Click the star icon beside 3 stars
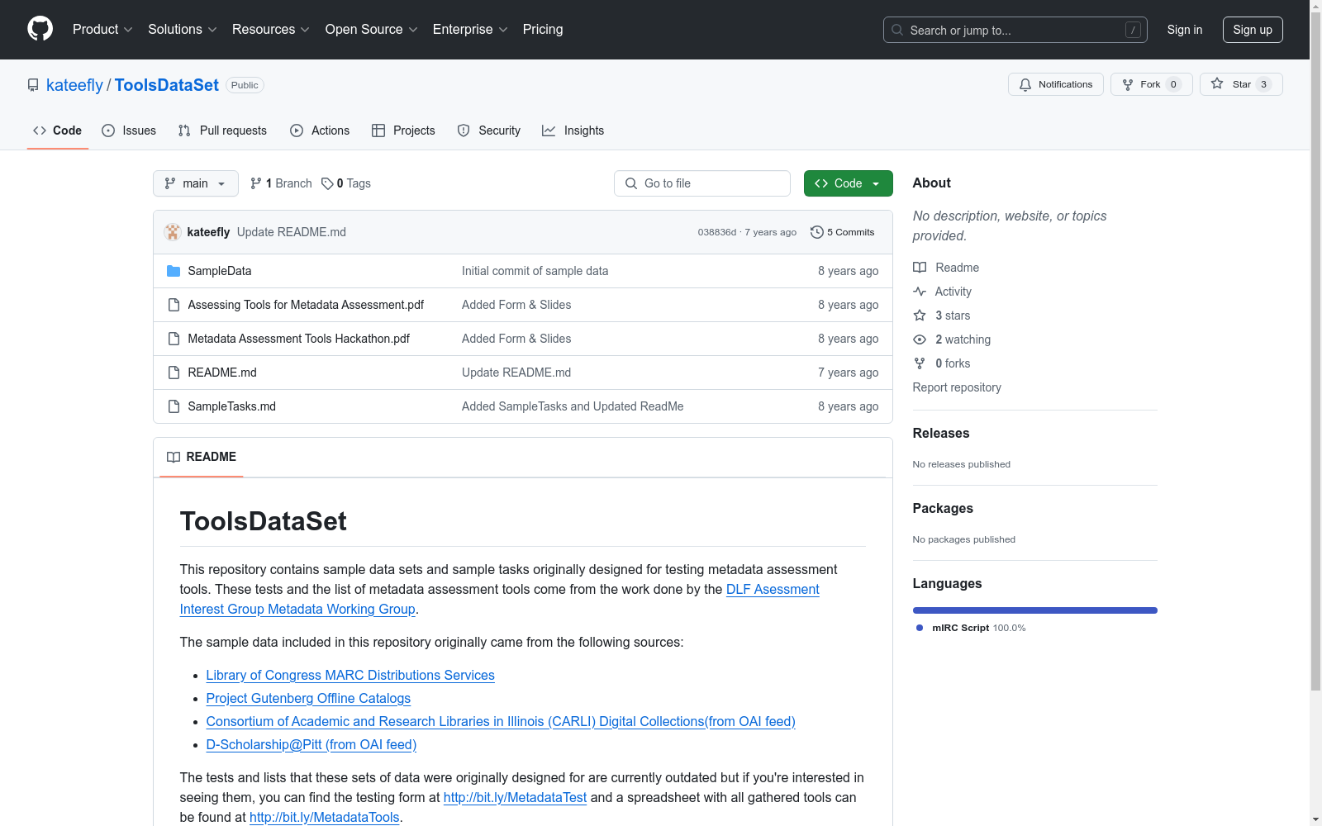The width and height of the screenshot is (1322, 826). (x=920, y=316)
